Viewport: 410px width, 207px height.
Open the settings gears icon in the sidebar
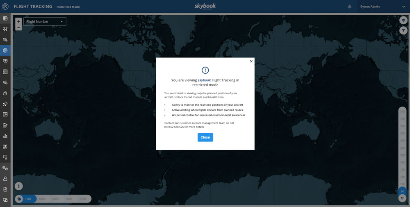[x=5, y=168]
